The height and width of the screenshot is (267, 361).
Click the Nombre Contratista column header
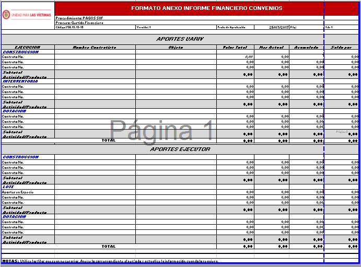95,47
